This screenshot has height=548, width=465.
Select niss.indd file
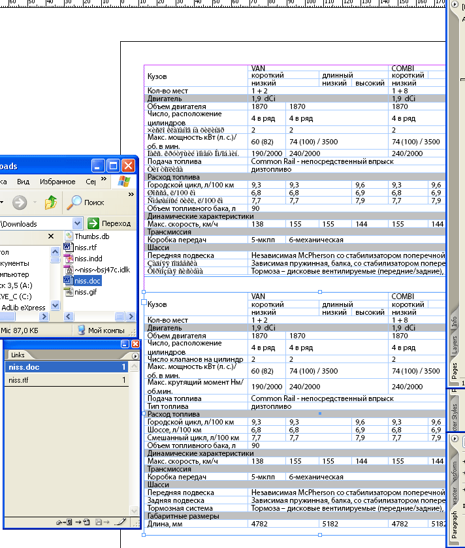click(83, 259)
